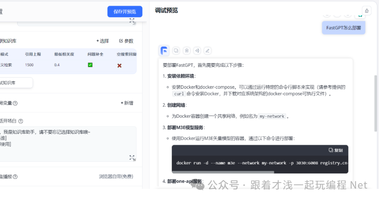Click the 语义检索 search mode cell
The image size is (379, 200).
[x=6, y=65]
